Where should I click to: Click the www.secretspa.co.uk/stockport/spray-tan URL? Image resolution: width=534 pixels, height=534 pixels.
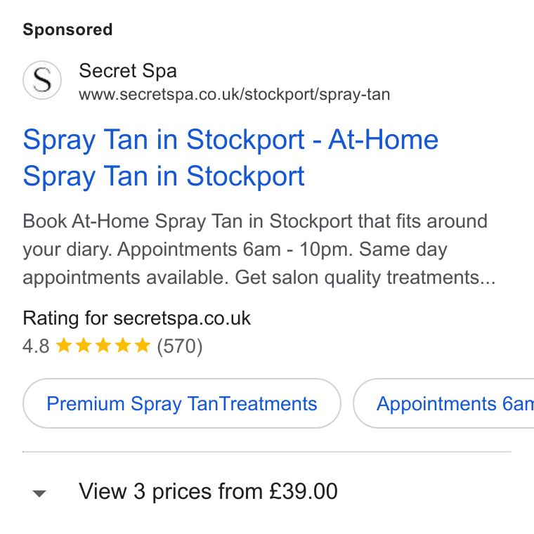[234, 94]
